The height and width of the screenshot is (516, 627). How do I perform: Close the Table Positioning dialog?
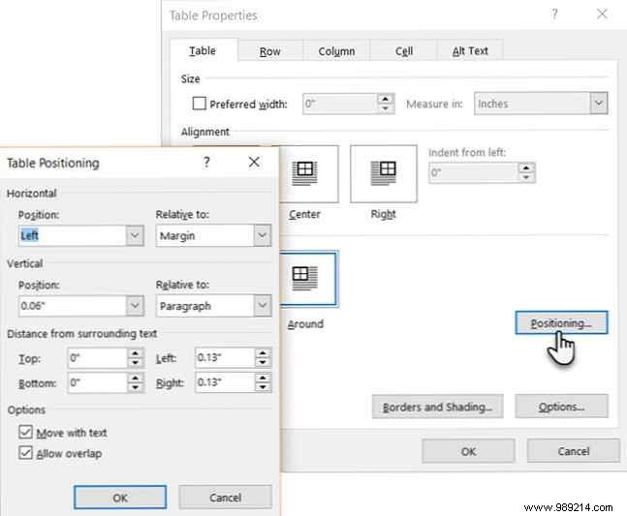tap(254, 162)
